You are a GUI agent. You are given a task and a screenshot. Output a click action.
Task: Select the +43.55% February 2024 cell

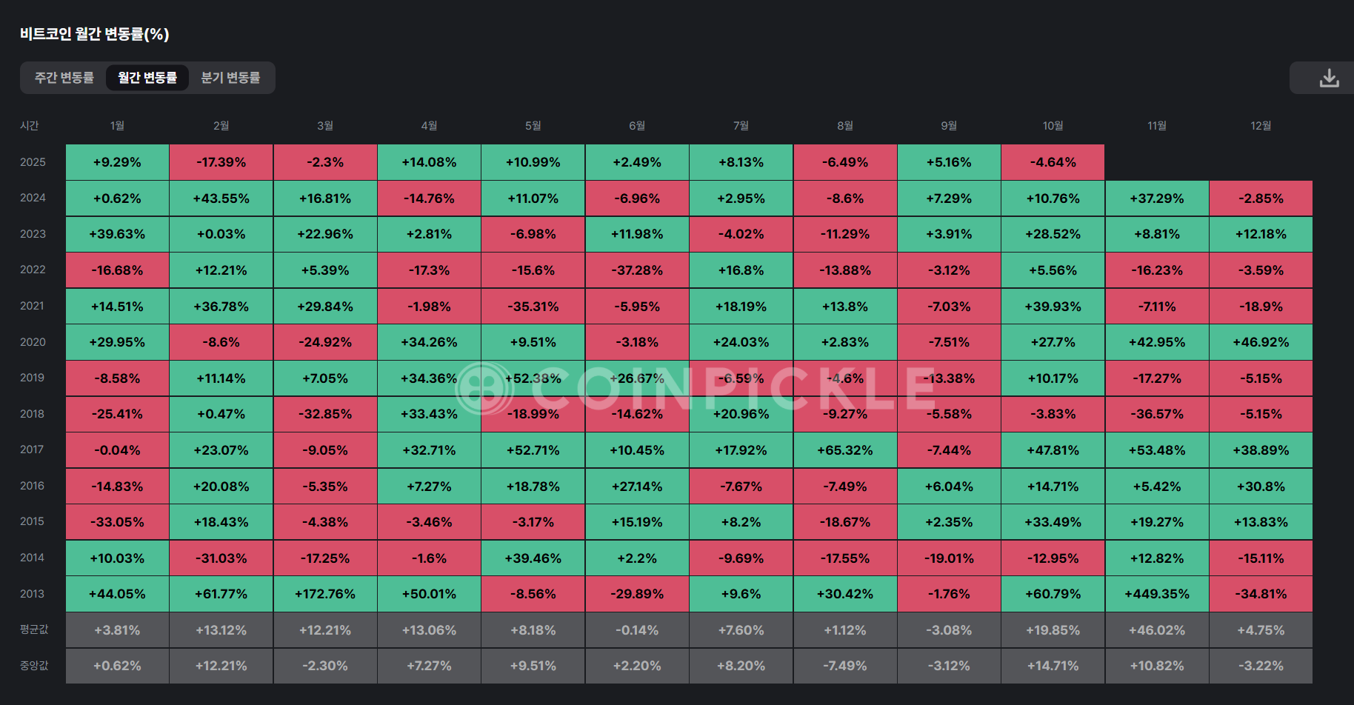pyautogui.click(x=221, y=198)
